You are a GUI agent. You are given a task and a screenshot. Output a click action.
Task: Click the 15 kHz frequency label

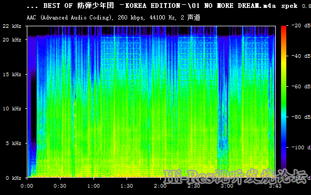12,75
